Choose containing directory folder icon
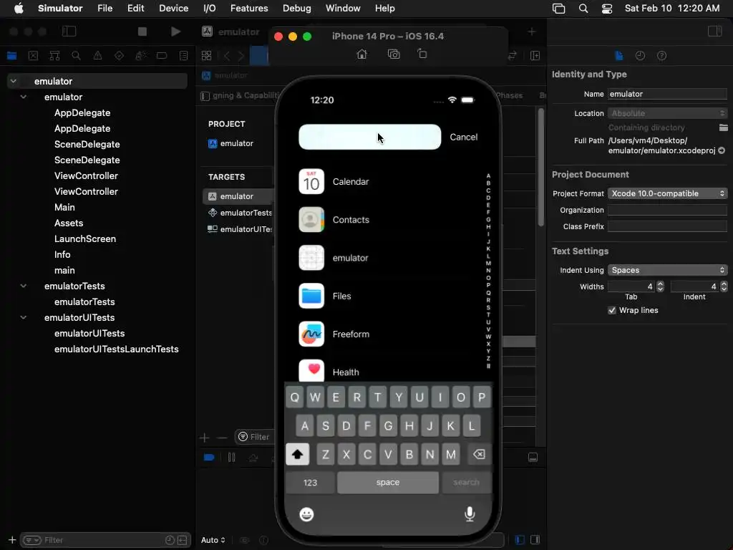733x550 pixels. click(x=723, y=127)
